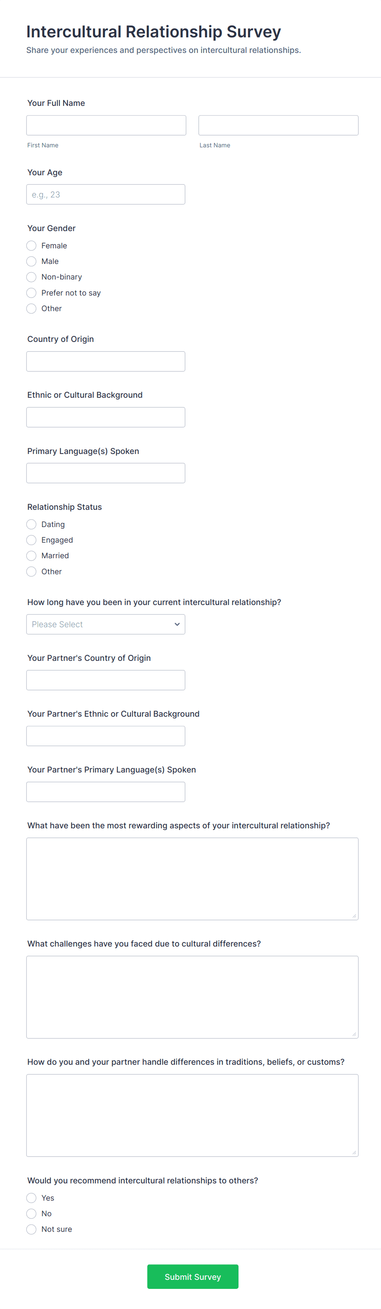Click the Your Age field
381x1309 pixels.
(x=106, y=194)
